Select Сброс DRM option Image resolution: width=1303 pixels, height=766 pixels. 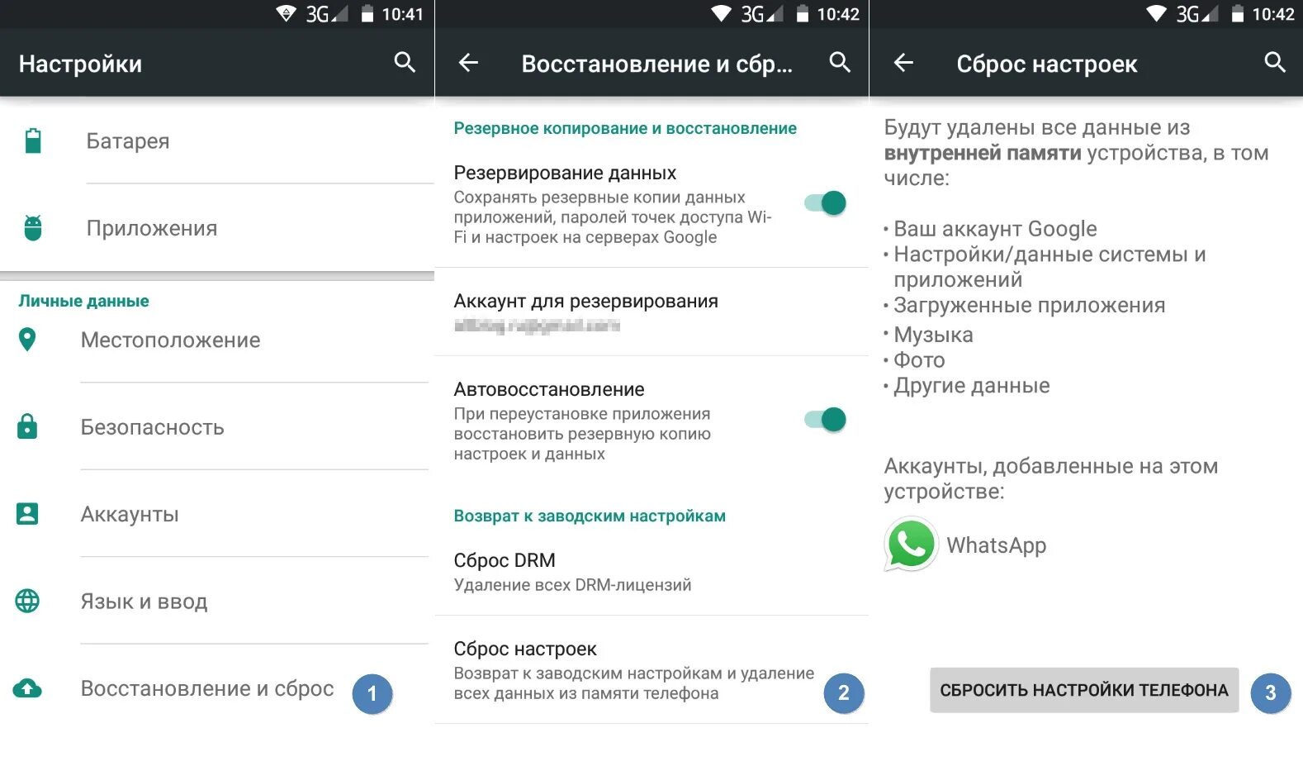[651, 572]
